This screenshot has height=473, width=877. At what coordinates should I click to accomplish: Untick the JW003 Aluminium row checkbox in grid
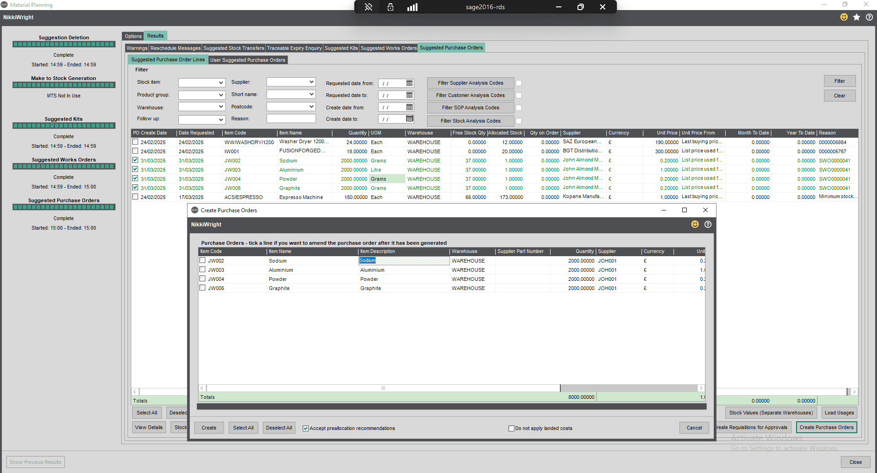pos(135,169)
